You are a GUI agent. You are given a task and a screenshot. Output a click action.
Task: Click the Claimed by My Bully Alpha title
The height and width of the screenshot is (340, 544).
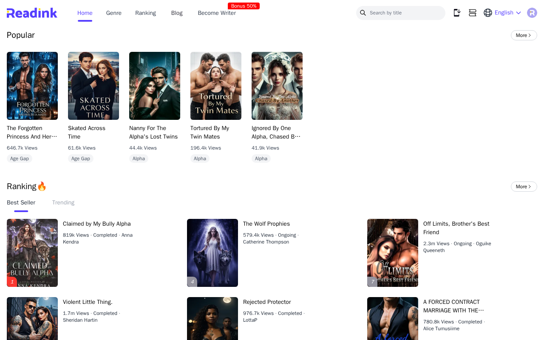click(x=97, y=224)
